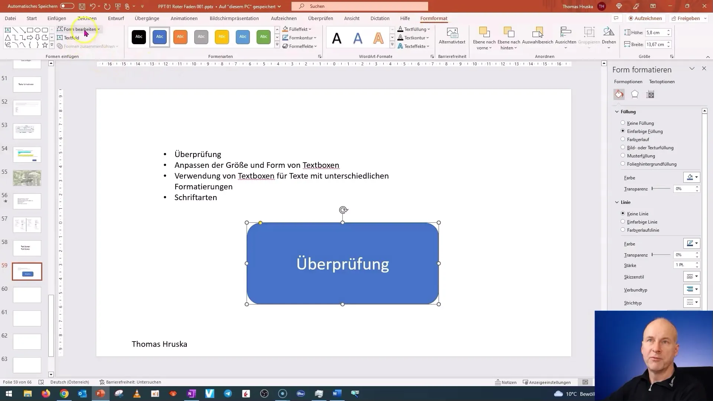The image size is (713, 401).
Task: Open Textfüllung dropdown
Action: tap(414, 29)
